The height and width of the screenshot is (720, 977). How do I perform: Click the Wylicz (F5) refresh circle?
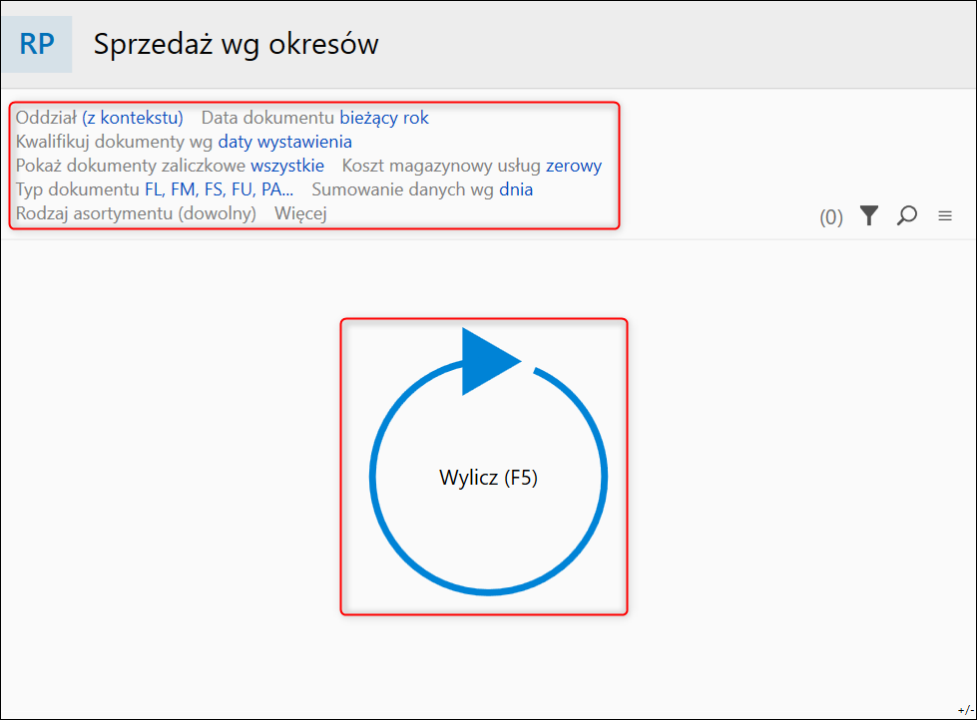coord(488,462)
